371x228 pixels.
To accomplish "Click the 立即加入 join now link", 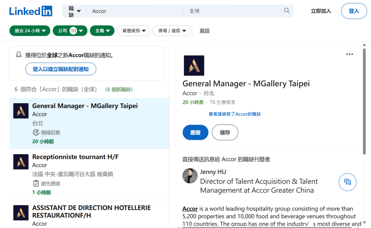I will point(321,11).
